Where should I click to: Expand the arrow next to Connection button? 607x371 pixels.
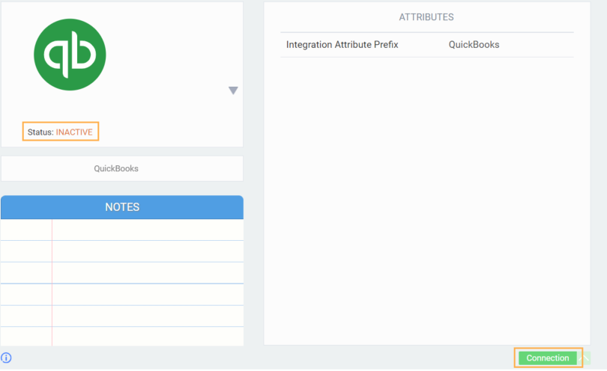coord(585,358)
